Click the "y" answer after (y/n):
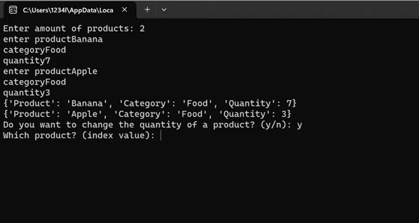 coord(299,125)
